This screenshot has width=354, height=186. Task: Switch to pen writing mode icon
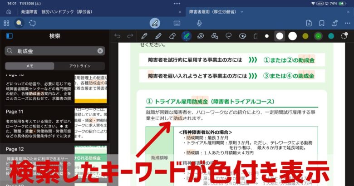click(x=155, y=23)
